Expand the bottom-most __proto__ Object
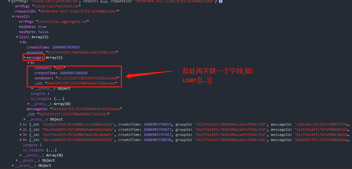 pos(13,166)
